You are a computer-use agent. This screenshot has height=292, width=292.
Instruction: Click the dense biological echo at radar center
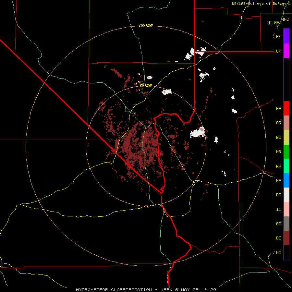coord(142,146)
